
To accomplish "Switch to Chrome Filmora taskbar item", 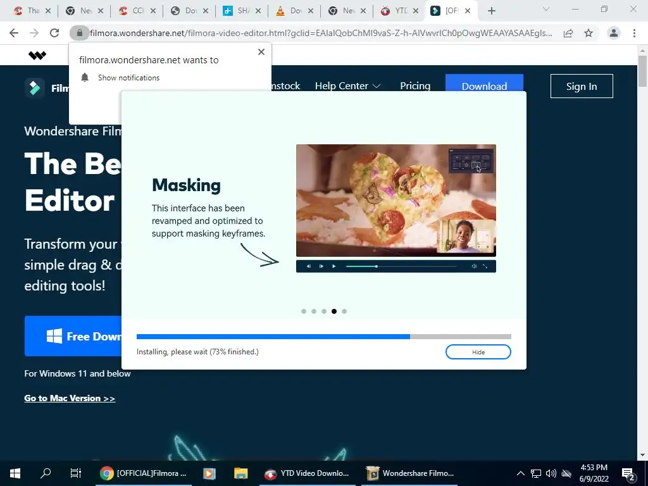I will coord(144,473).
